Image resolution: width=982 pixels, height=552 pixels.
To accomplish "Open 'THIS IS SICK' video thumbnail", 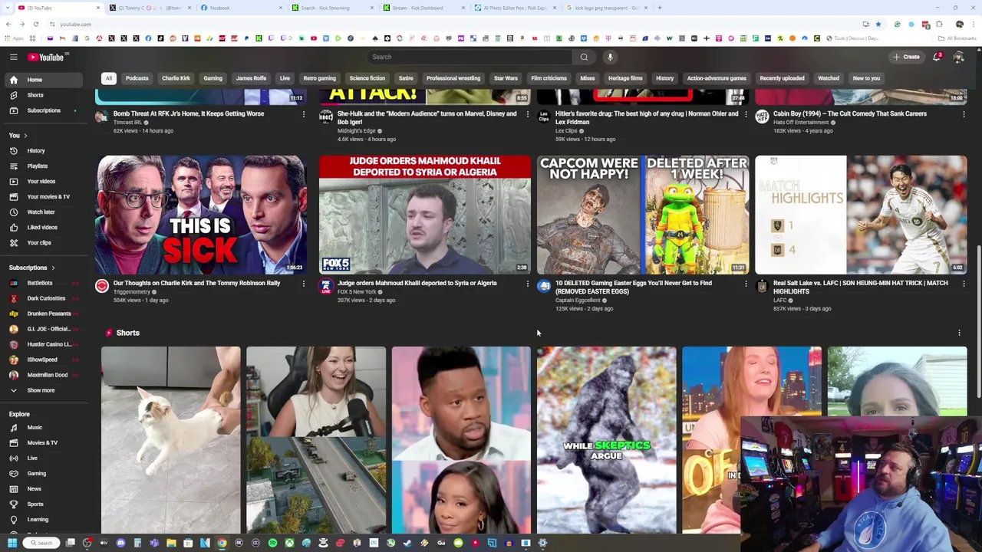I will click(201, 215).
